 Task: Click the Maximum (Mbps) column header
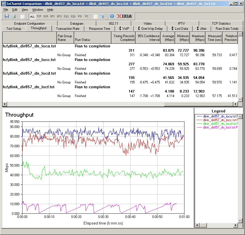[198, 38]
